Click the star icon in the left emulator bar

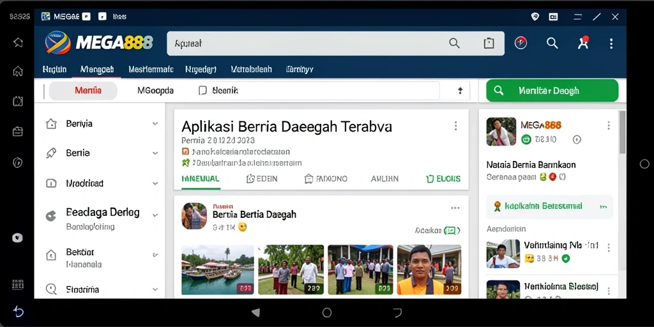pyautogui.click(x=17, y=42)
